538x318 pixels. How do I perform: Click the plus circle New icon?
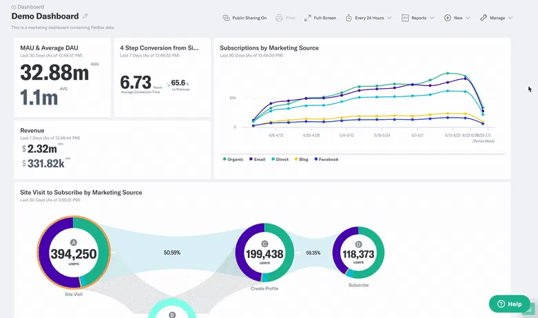[x=448, y=18]
